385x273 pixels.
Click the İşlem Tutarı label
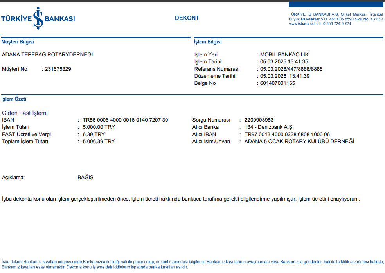coord(16,127)
